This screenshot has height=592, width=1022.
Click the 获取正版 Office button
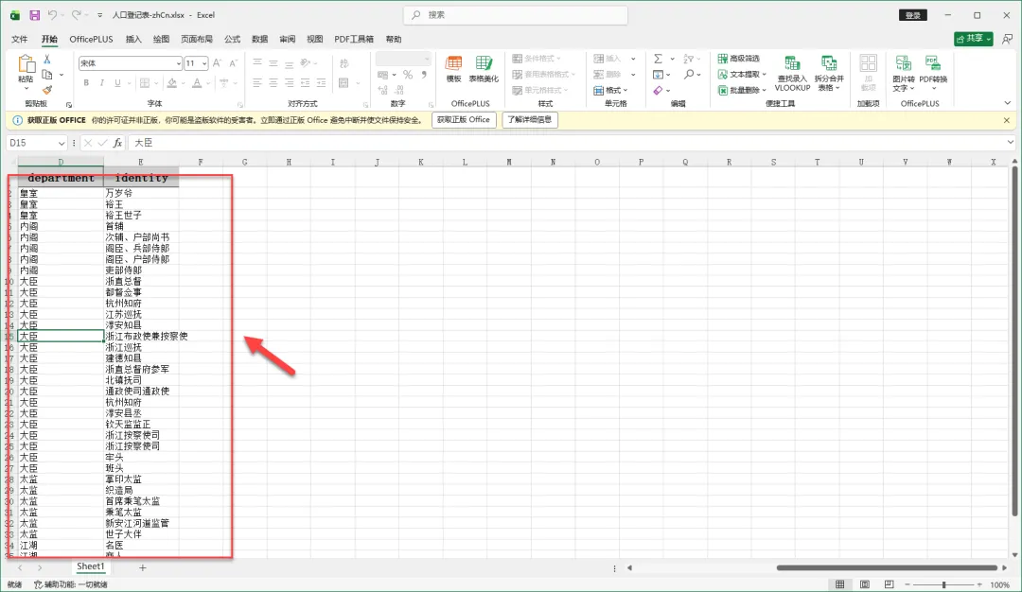click(464, 120)
